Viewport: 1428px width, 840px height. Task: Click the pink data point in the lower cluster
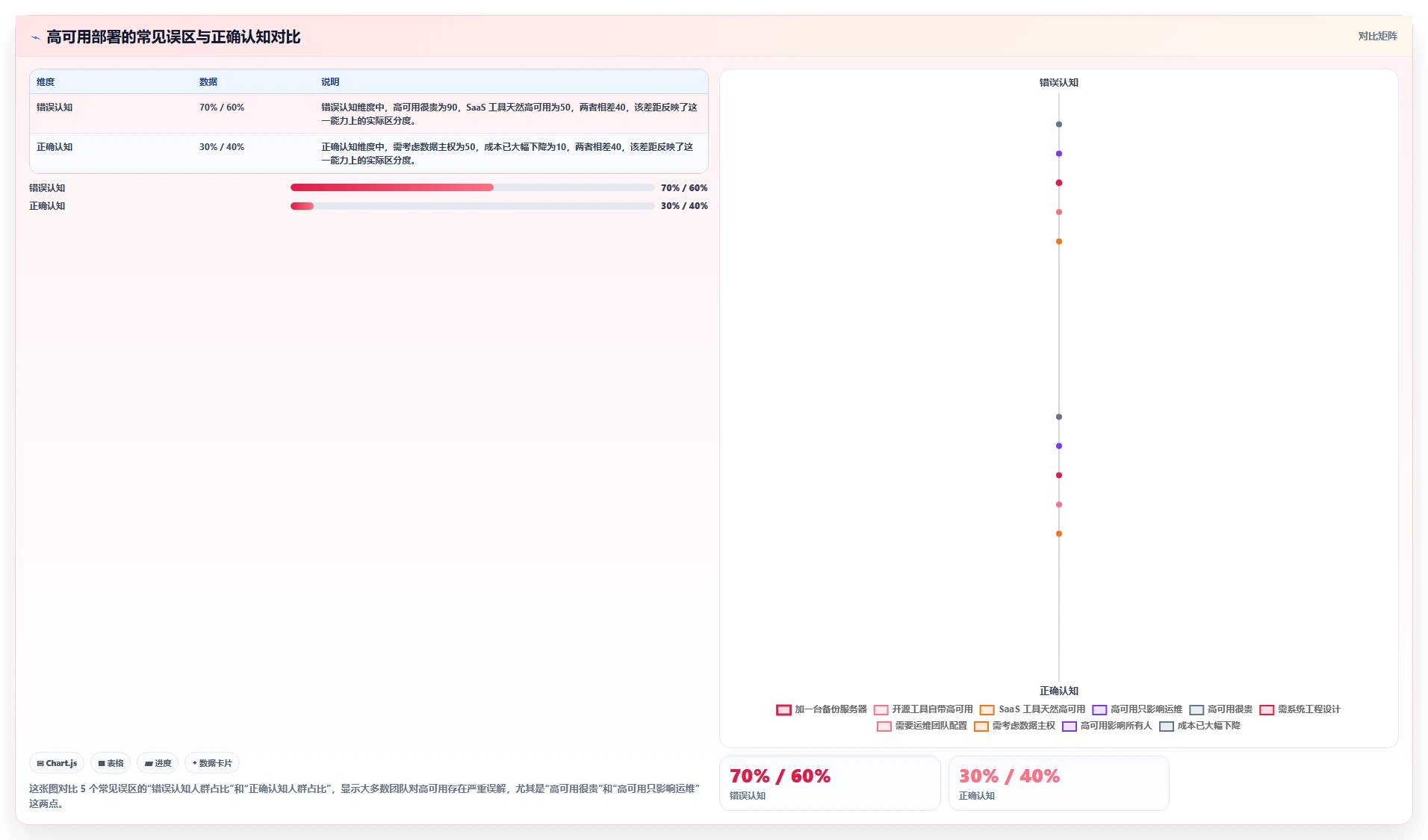[x=1058, y=505]
